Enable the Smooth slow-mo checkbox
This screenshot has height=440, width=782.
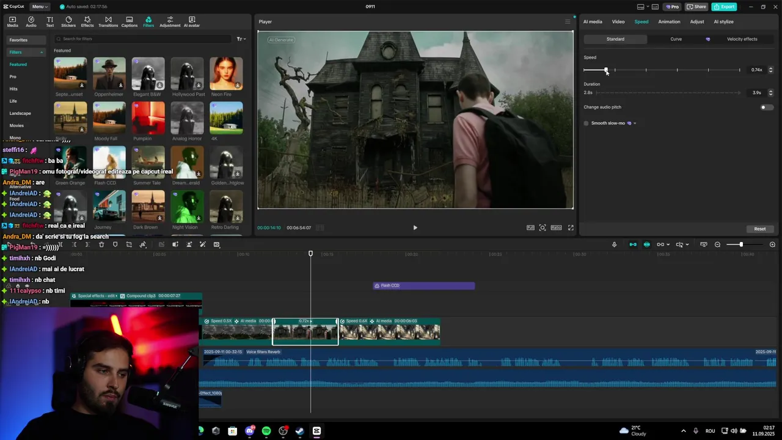586,123
